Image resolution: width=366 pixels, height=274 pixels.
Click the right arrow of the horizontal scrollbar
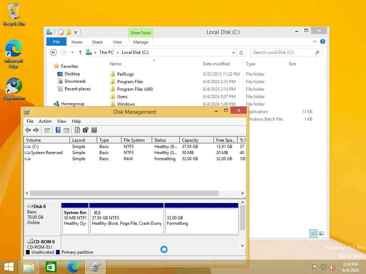click(243, 193)
